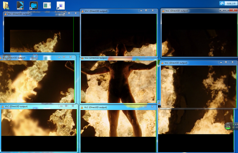Click VLC cone icon of bottom-left window

[3, 106]
